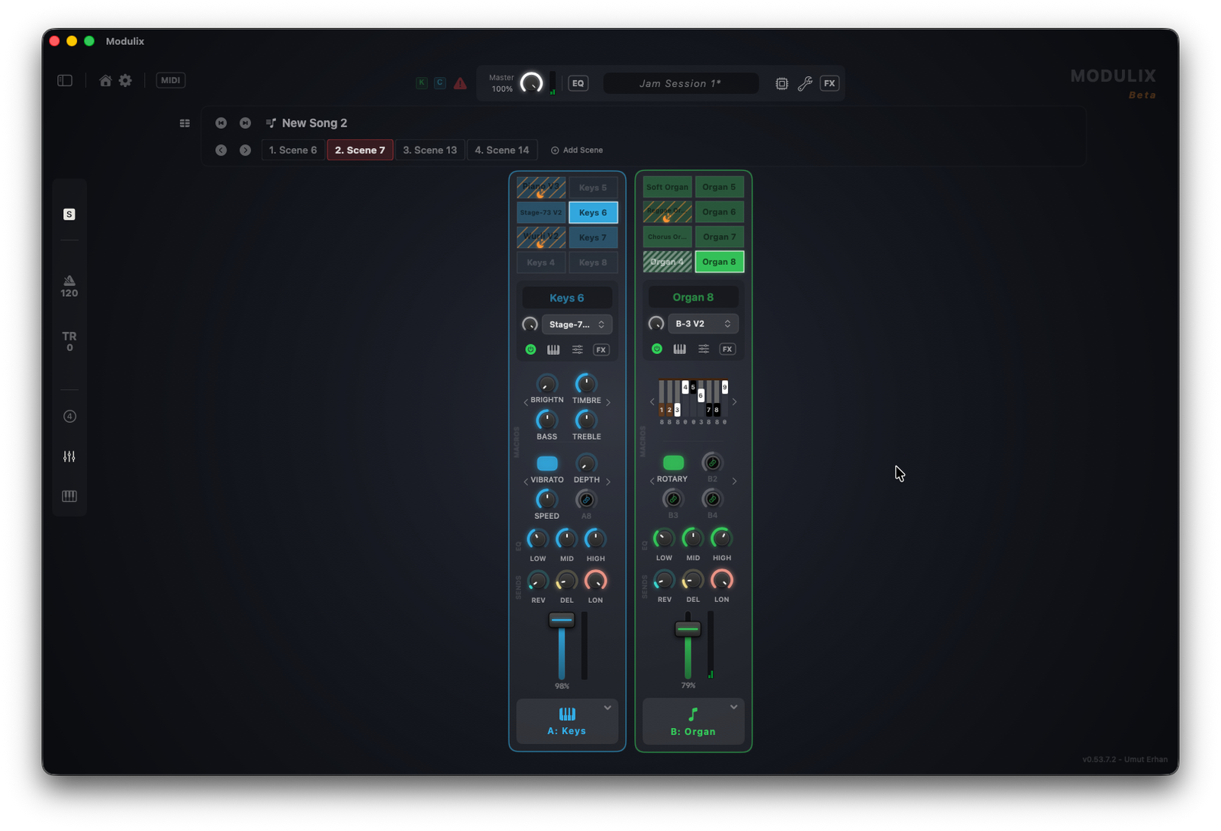Toggle the B2 linked macro knob
This screenshot has width=1221, height=831.
[712, 462]
